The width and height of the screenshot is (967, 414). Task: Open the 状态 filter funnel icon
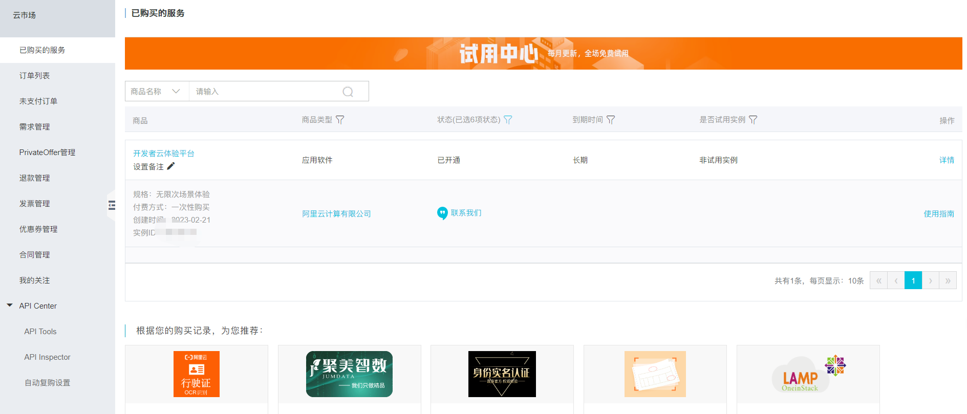(x=508, y=120)
